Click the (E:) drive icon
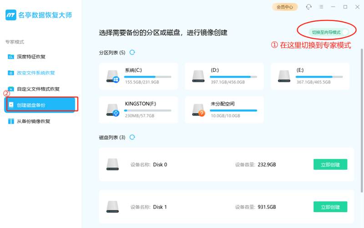The width and height of the screenshot is (364, 228). pos(284,76)
